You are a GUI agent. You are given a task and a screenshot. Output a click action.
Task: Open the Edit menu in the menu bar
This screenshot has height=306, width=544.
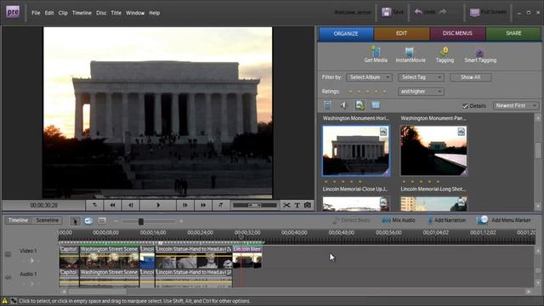coord(49,13)
